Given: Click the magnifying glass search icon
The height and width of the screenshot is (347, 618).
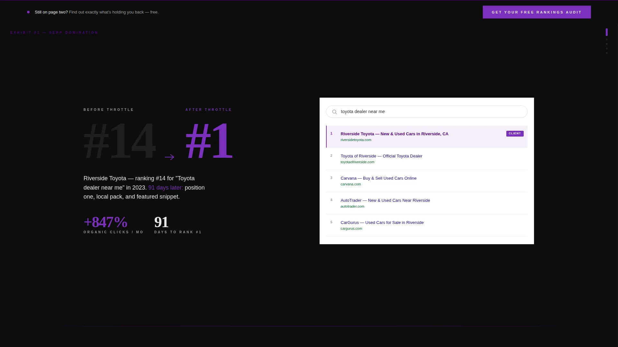Looking at the screenshot, I should (x=334, y=112).
